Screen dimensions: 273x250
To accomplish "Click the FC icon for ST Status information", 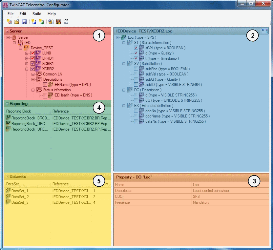I will point(130,42).
